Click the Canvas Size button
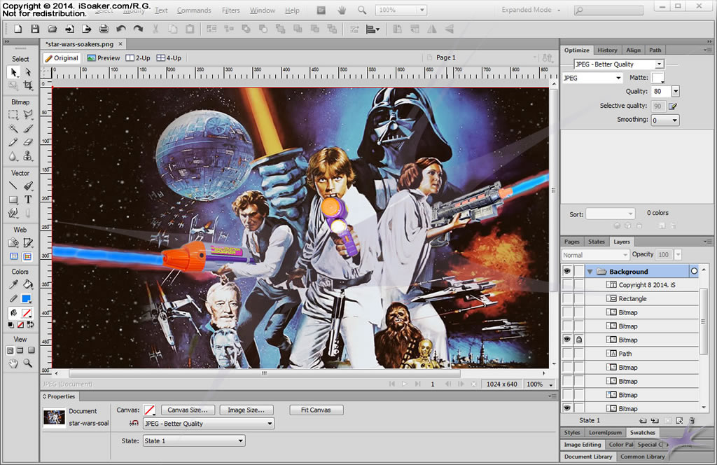Viewport: 717px width, 465px height. 188,410
